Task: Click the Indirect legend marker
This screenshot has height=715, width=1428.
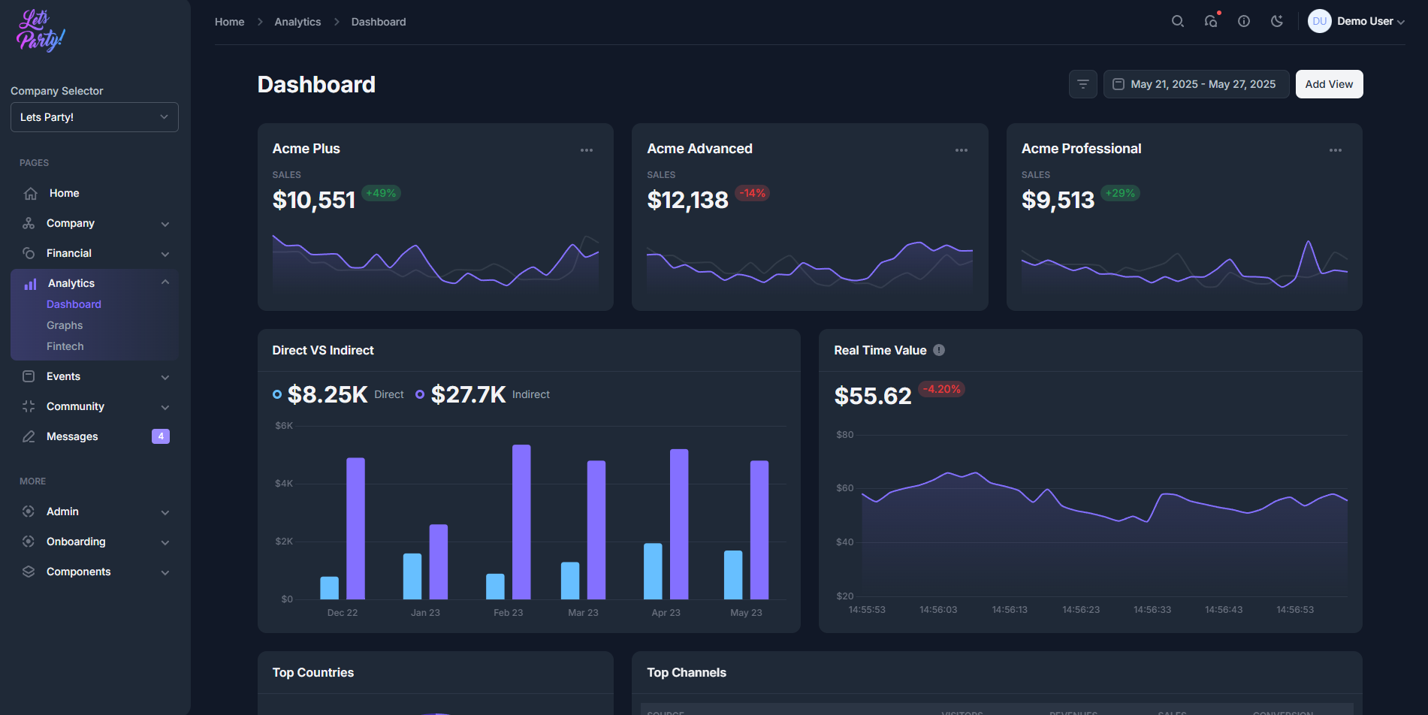Action: (420, 394)
